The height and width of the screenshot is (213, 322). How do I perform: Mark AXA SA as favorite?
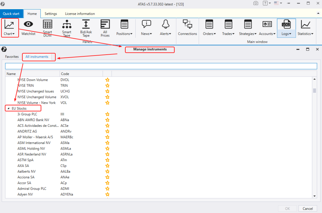point(107,166)
